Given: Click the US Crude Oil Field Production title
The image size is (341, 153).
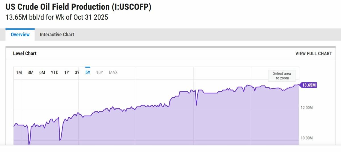Looking at the screenshot, I should click(78, 7).
